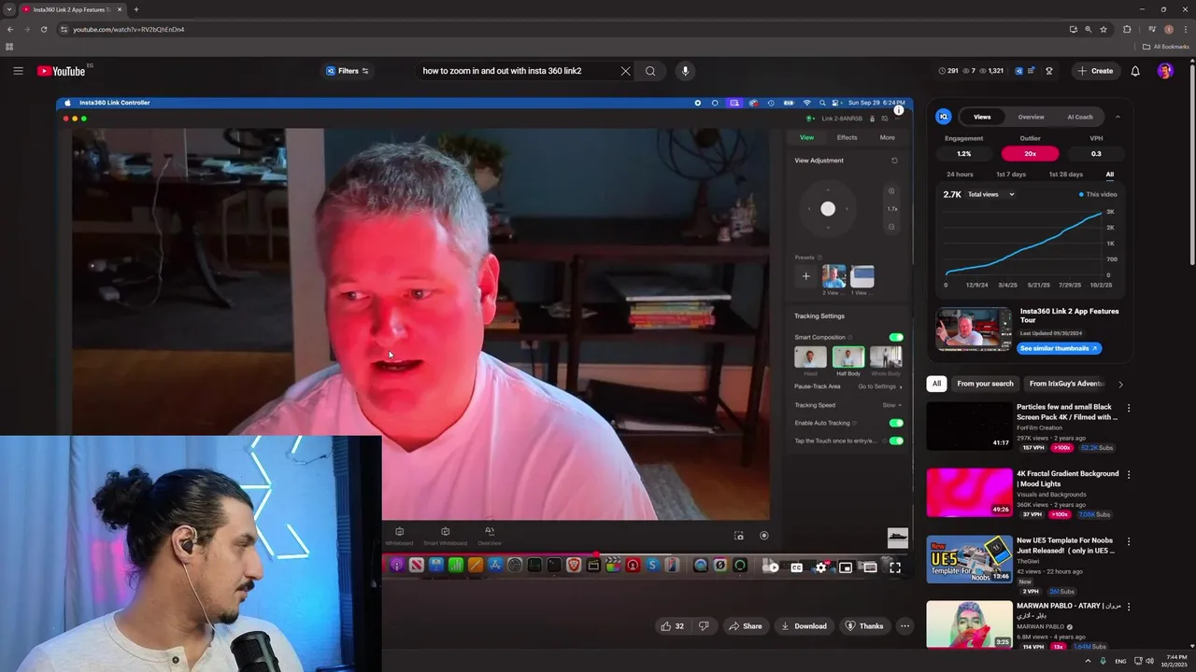Switch to Effects tab in Insta360 controller
The width and height of the screenshot is (1196, 672).
[x=847, y=137]
